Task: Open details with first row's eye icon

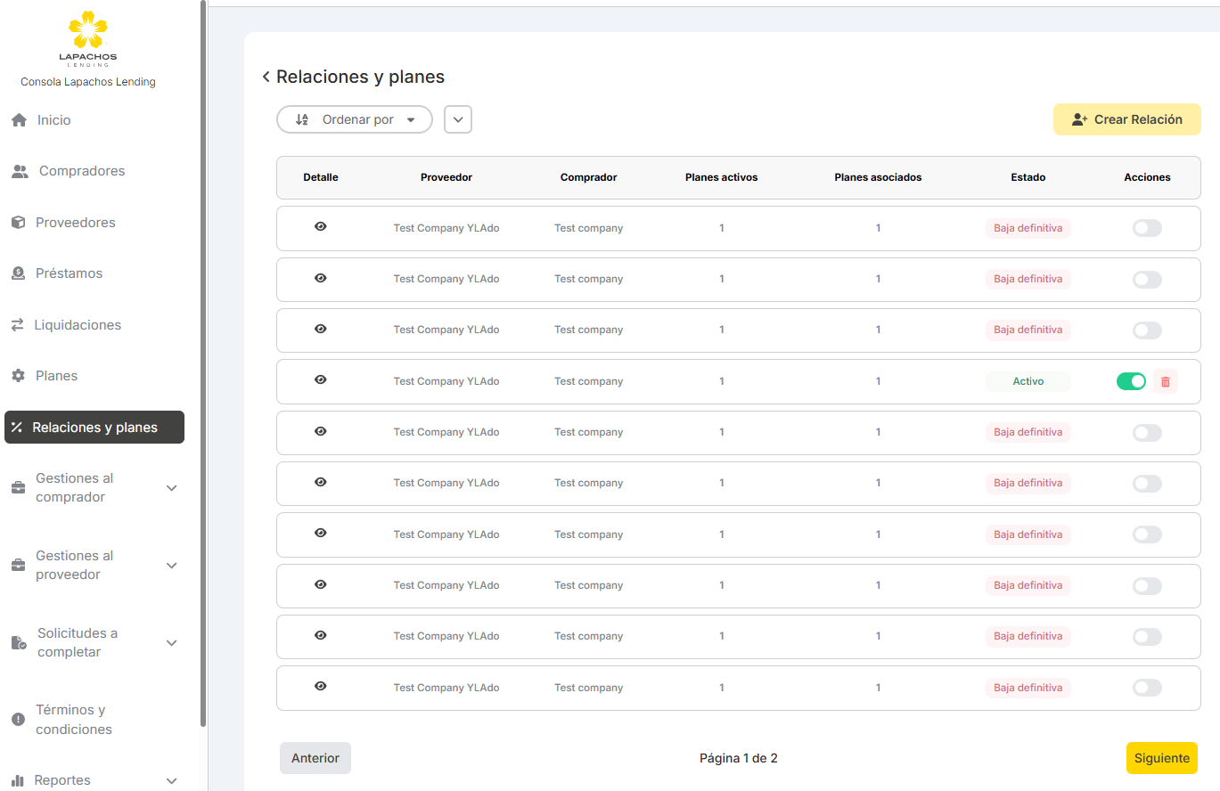Action: [321, 227]
